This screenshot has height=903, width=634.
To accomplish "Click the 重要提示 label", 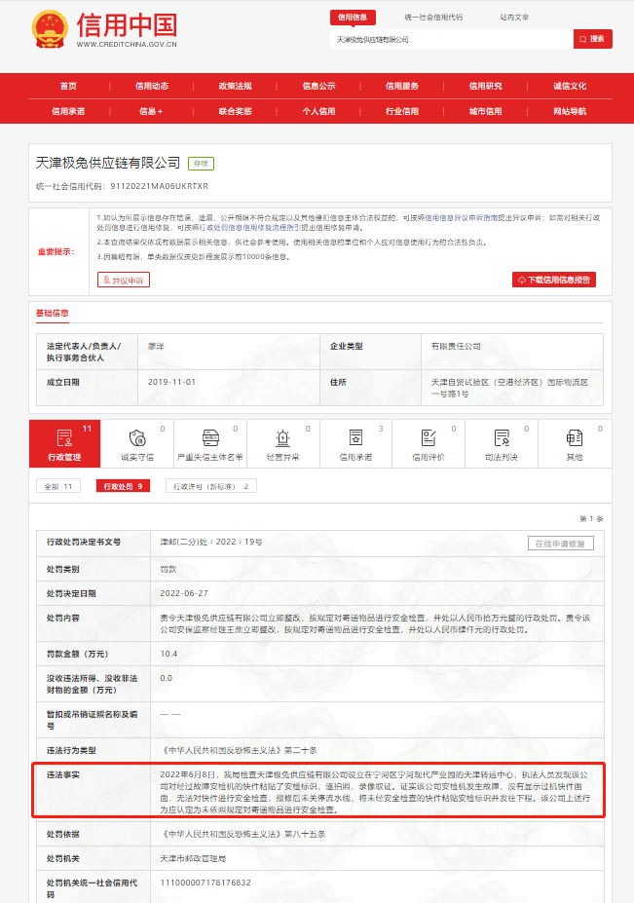I will click(x=56, y=251).
